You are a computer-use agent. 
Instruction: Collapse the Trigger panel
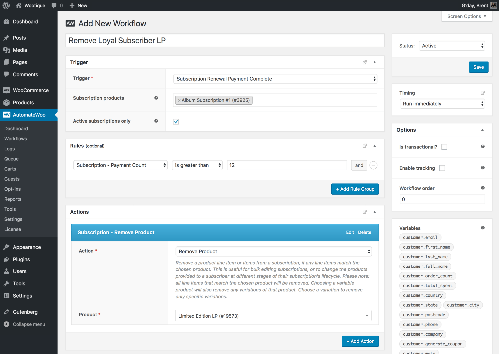374,62
